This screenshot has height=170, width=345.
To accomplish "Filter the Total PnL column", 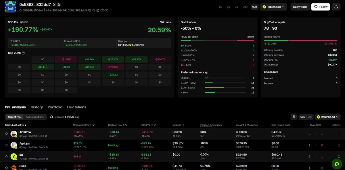I will point(155,125).
